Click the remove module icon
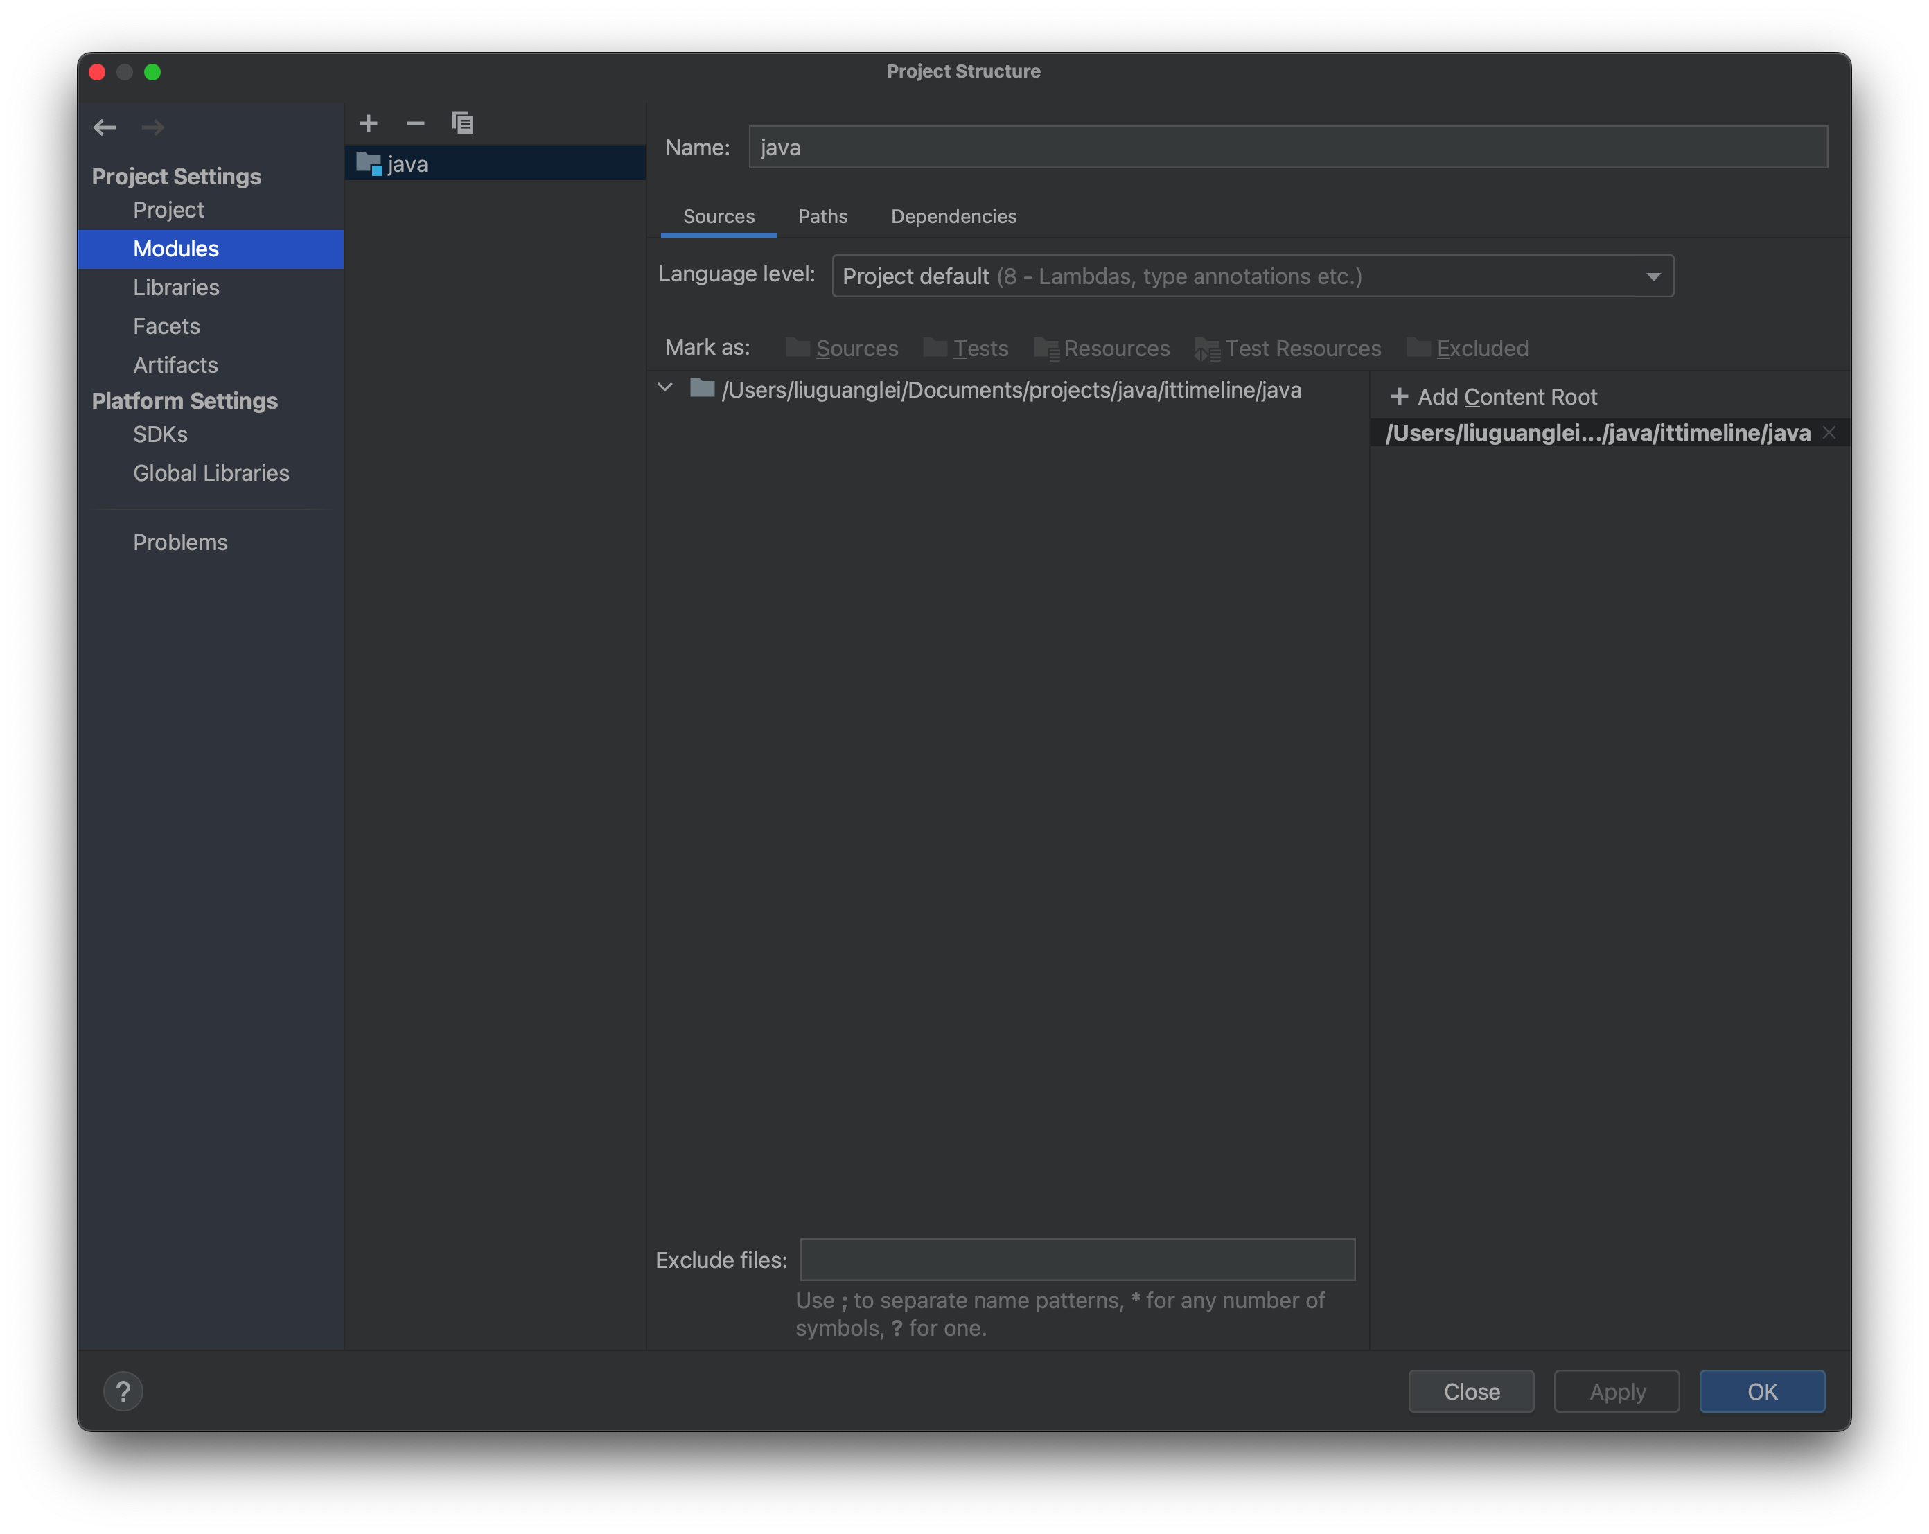 point(415,122)
